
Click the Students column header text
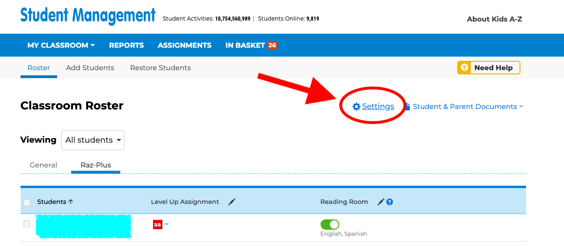[x=51, y=202]
